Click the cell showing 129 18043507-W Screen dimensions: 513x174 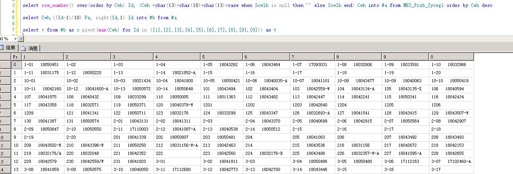[x=451, y=113]
